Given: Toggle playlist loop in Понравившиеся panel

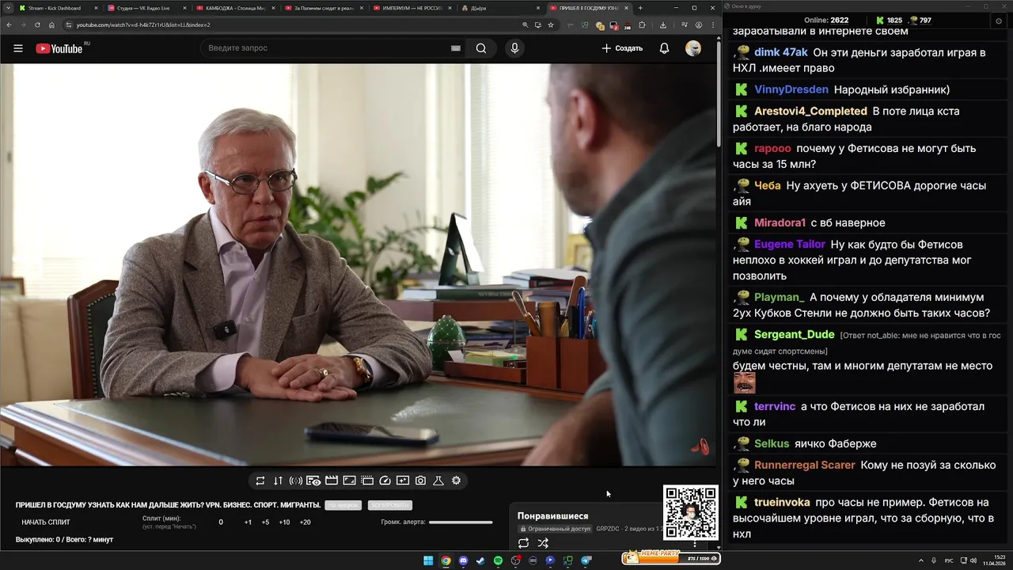Looking at the screenshot, I should click(523, 543).
